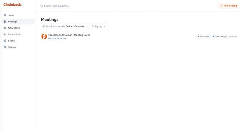Click the Insights sparkle icon
This screenshot has height=130, width=242.
(x=5, y=41)
